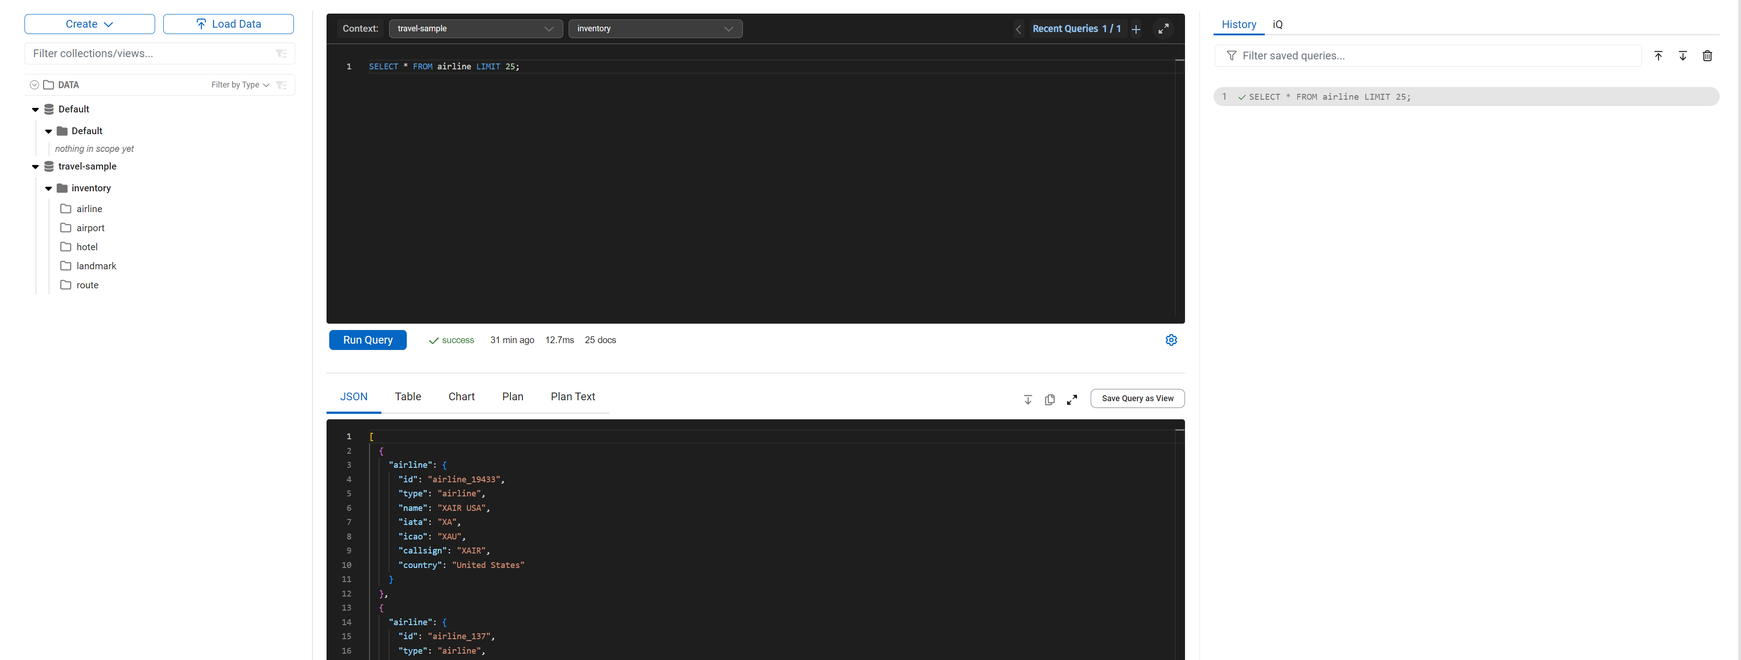Delete saved query history with trash icon
This screenshot has height=660, width=1741.
[x=1707, y=55]
